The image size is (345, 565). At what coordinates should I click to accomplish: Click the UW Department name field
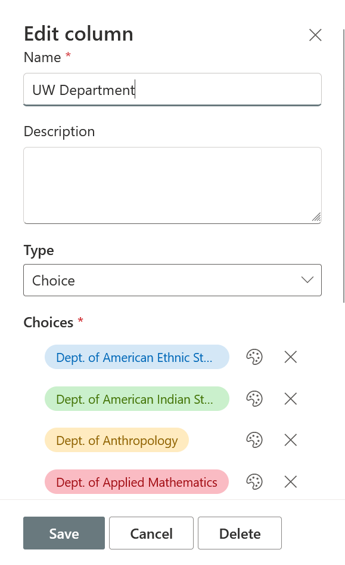coord(172,90)
